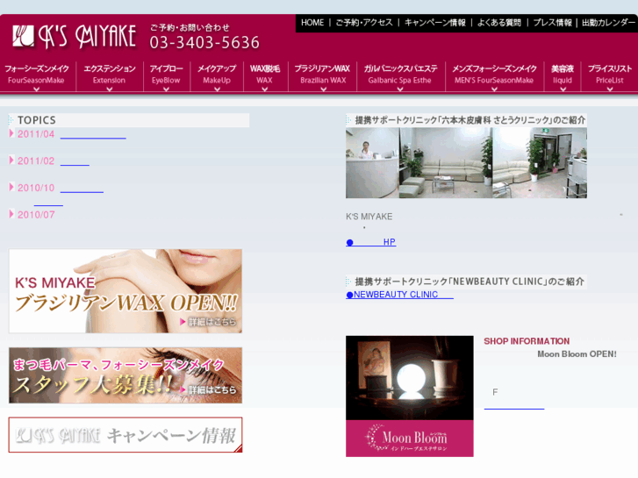Image resolution: width=638 pixels, height=478 pixels.
Task: Click the TOPICS heading
Action: click(37, 120)
